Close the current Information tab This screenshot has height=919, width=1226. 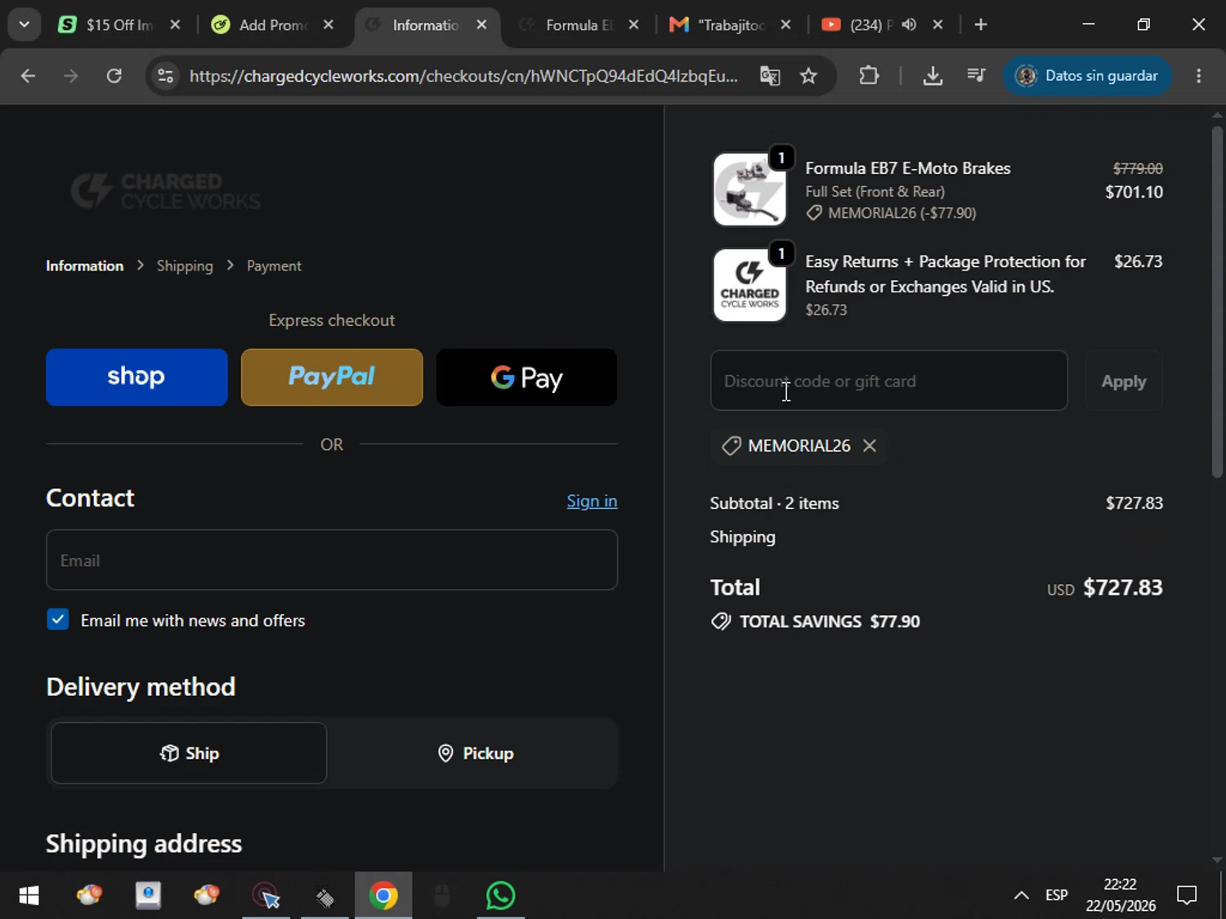pos(482,25)
